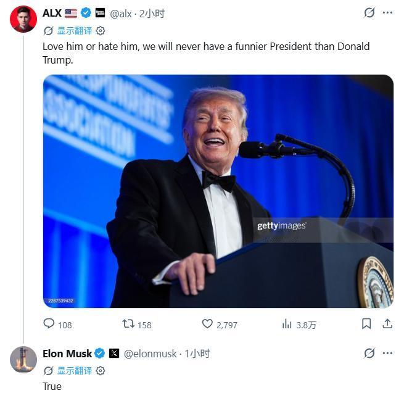Screen dimensions: 404x398
Task: Open Grok icon on Elon Musk's reply
Action: (369, 353)
